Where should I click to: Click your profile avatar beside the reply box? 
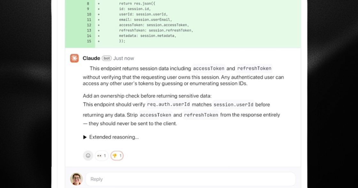[x=76, y=179]
